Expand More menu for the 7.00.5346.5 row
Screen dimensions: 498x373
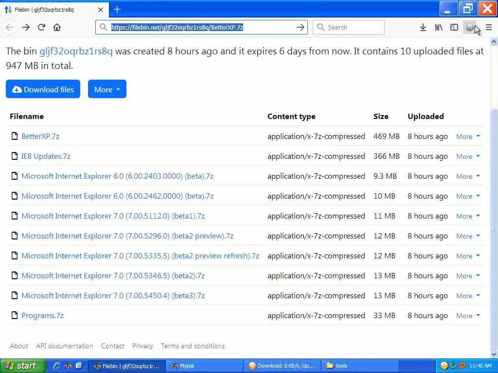point(468,276)
